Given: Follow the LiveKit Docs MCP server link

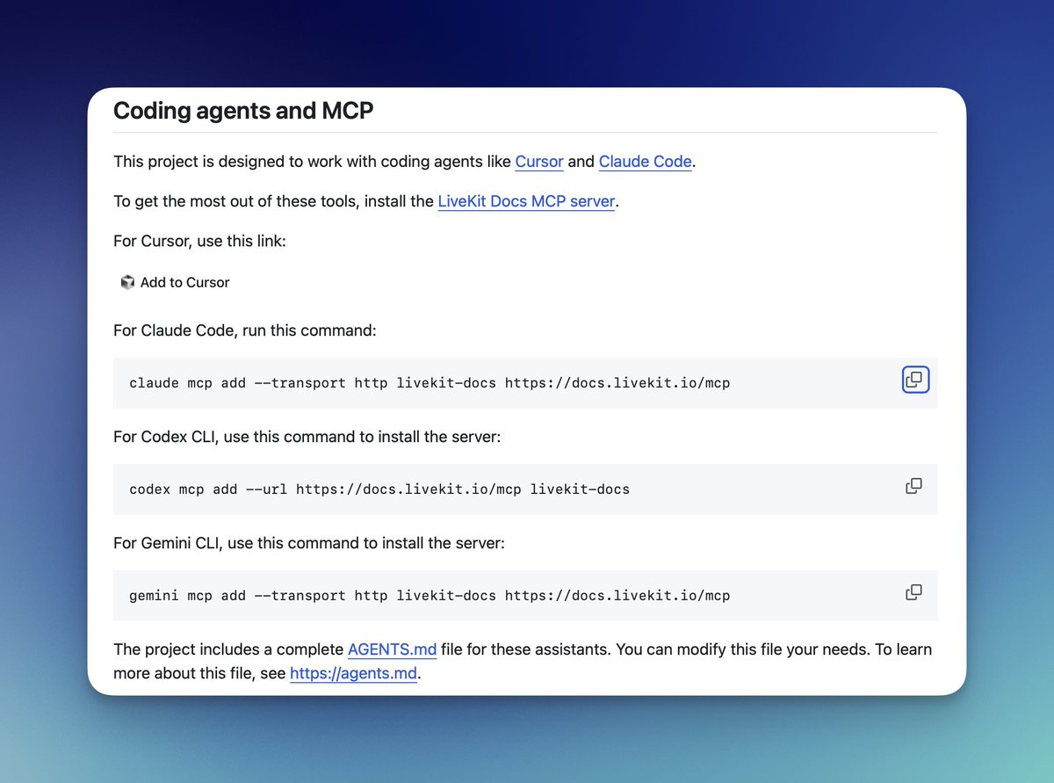Looking at the screenshot, I should coord(526,201).
